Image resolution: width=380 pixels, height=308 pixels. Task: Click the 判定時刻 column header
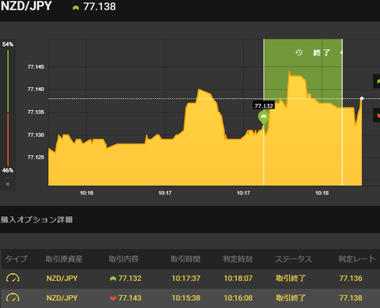(x=237, y=259)
